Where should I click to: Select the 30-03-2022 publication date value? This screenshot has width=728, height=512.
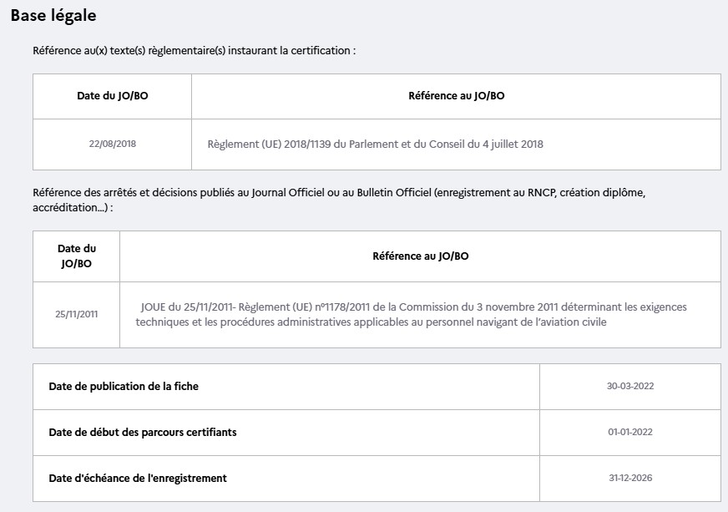click(x=629, y=386)
